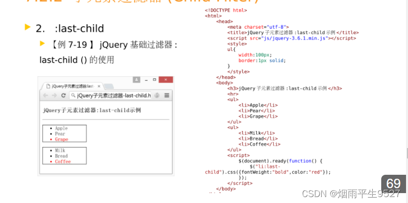Click red Grape item in browser preview
Viewport: 408px width, 203px height.
click(61, 139)
